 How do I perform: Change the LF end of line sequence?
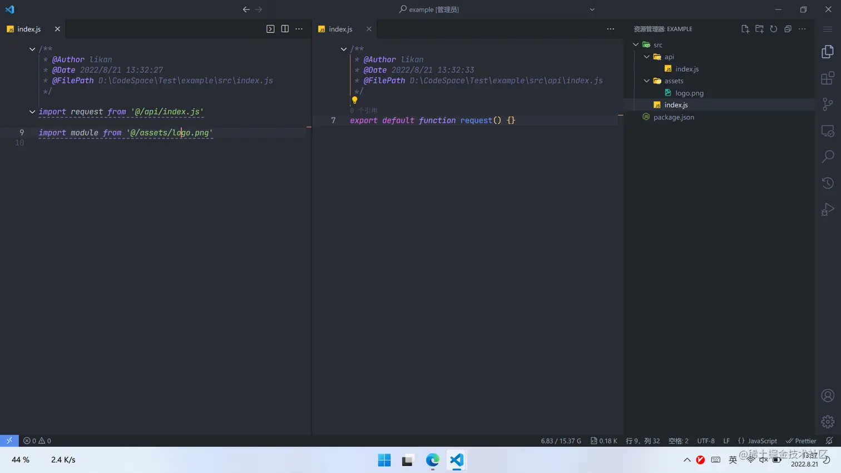click(726, 441)
